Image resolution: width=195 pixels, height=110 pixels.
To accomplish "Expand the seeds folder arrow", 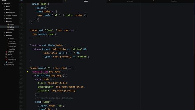I will (x=5, y=33).
